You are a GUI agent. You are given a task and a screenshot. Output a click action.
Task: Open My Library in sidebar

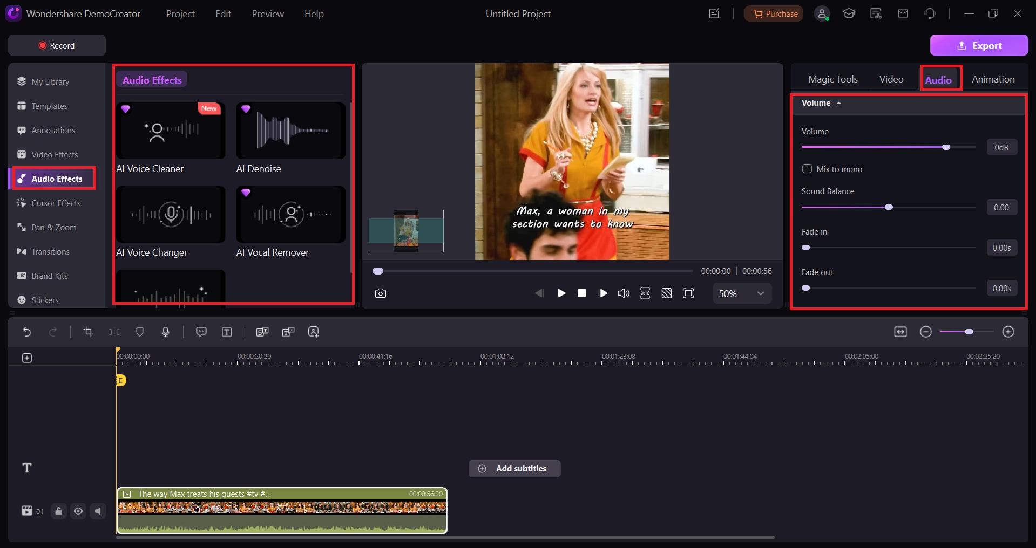pyautogui.click(x=50, y=81)
